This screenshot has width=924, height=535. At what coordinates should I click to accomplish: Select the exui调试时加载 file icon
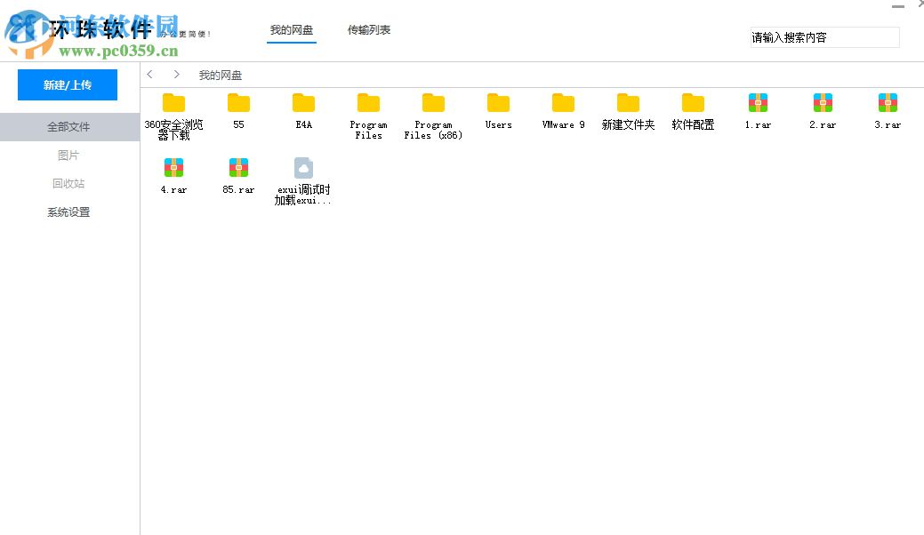point(303,167)
